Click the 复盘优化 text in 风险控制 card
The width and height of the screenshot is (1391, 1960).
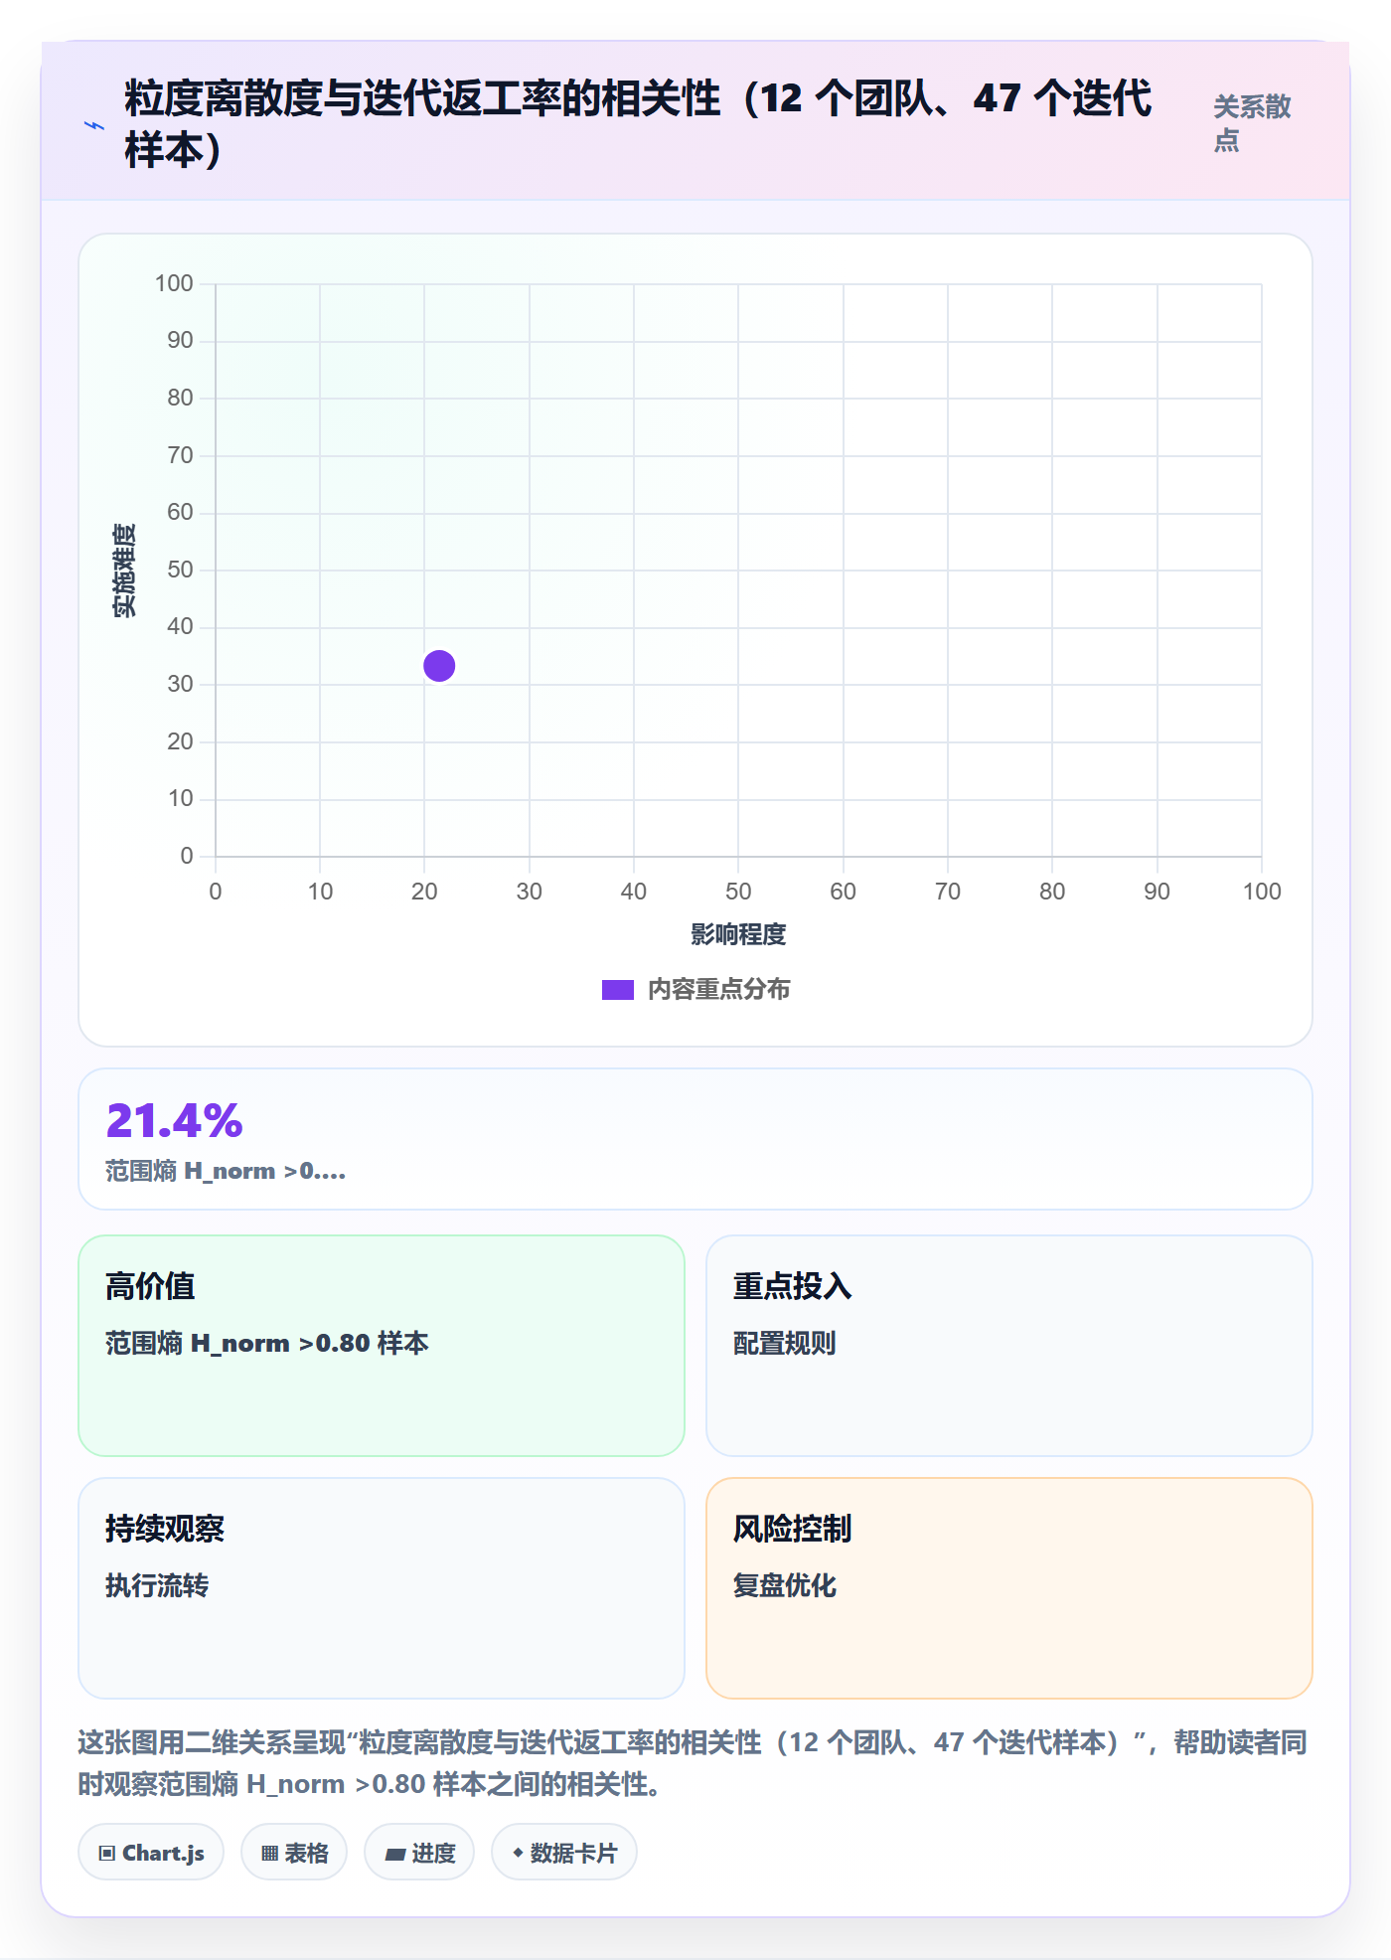coord(785,1585)
